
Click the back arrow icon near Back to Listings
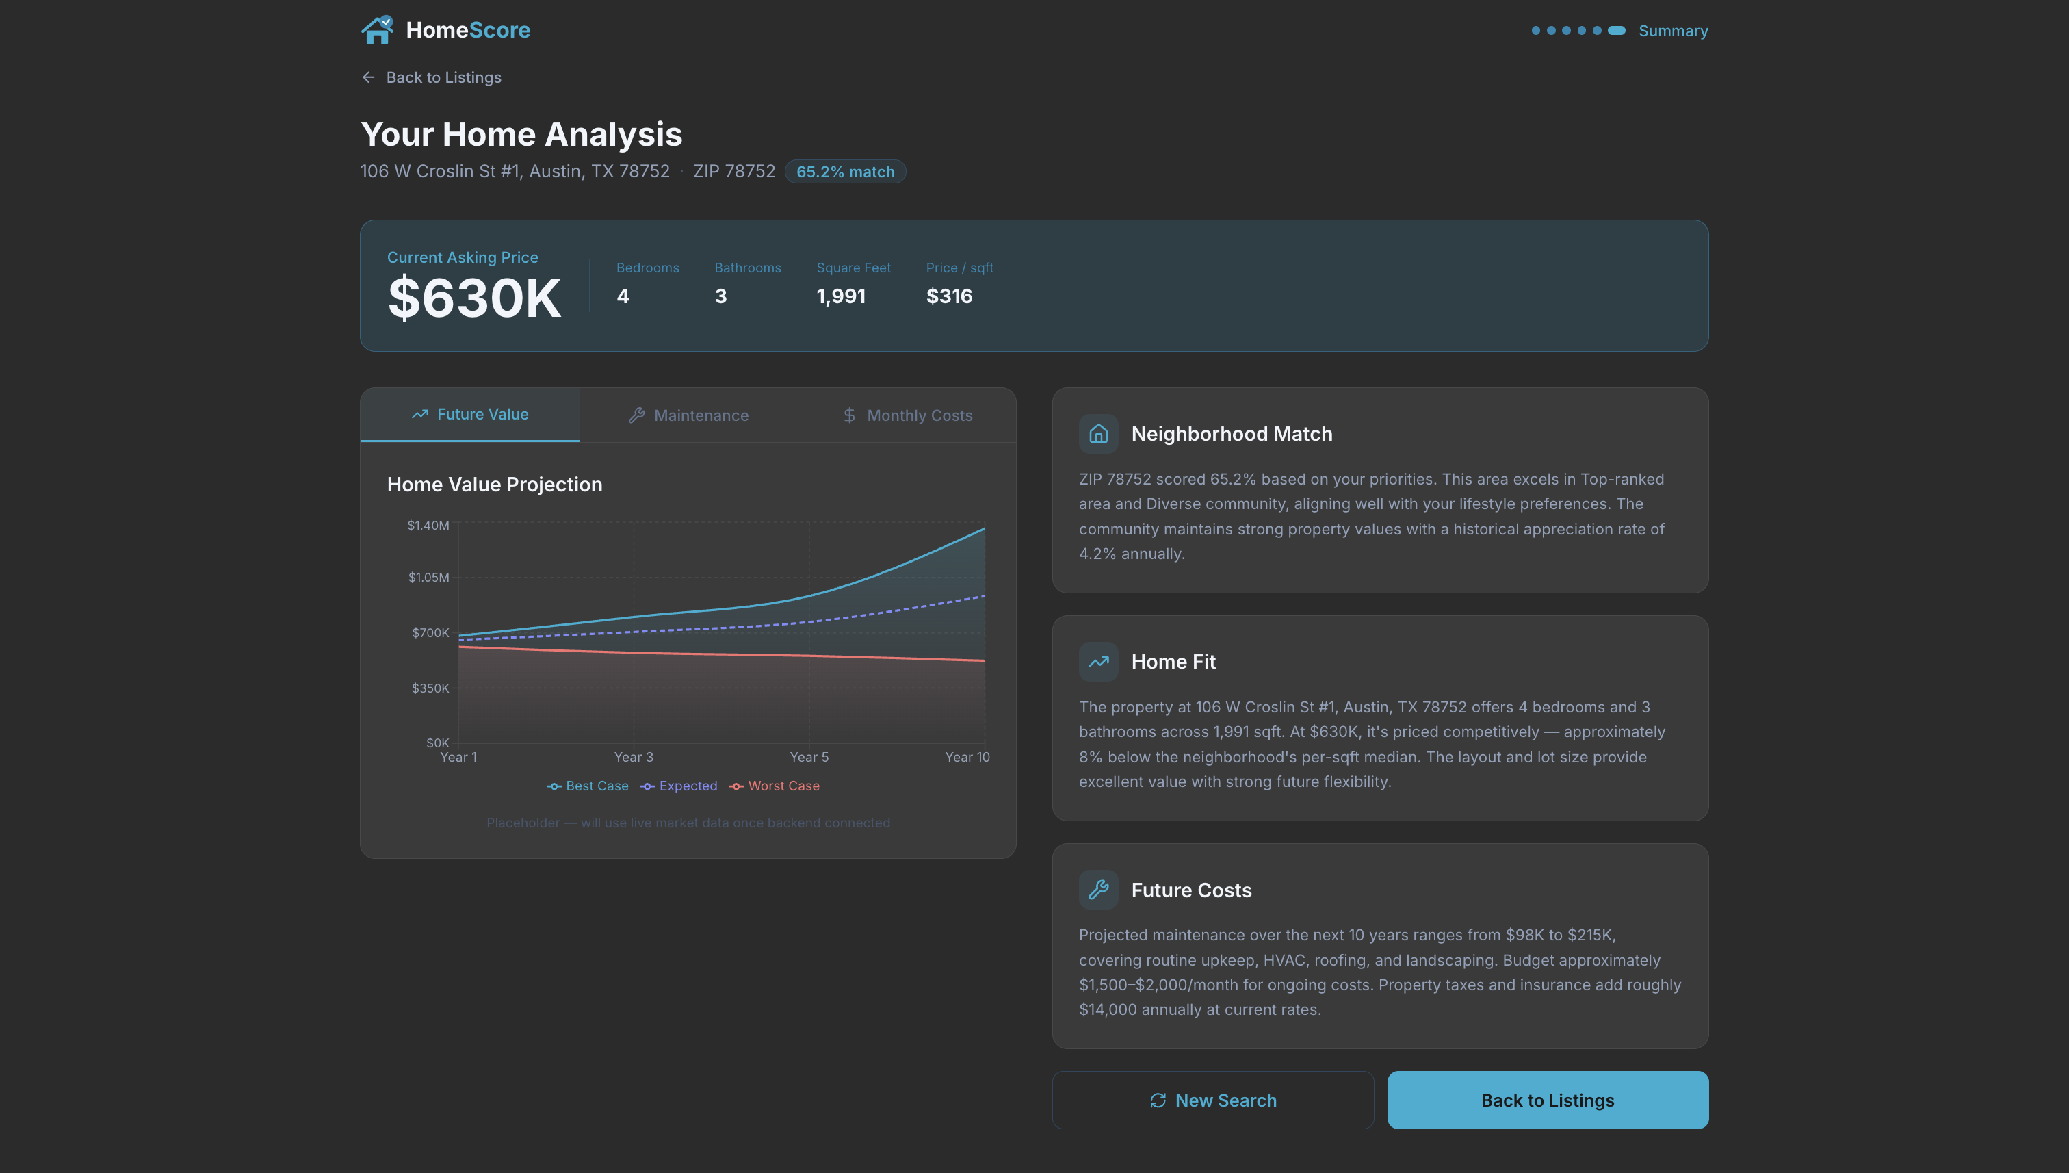(368, 77)
